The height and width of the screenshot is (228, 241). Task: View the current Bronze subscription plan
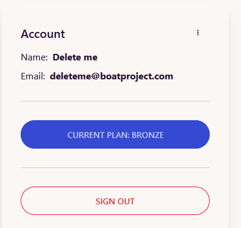coord(115,134)
